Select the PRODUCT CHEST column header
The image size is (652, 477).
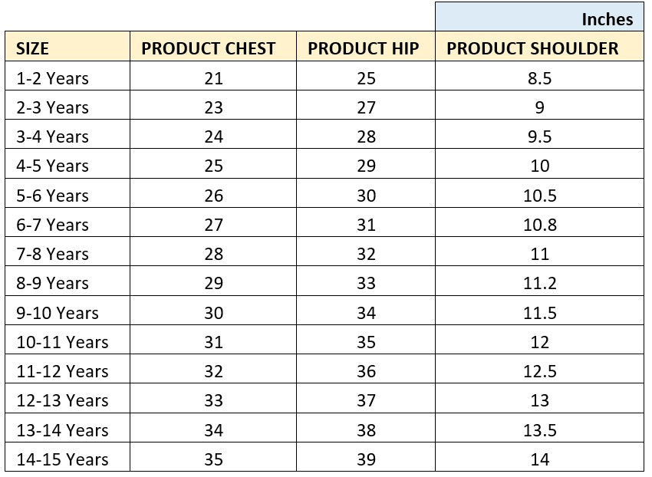(x=209, y=48)
